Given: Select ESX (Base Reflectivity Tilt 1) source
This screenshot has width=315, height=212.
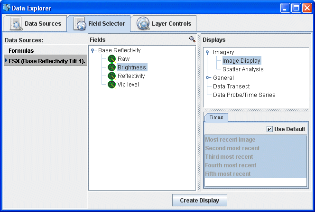Looking at the screenshot, I should 45,61.
